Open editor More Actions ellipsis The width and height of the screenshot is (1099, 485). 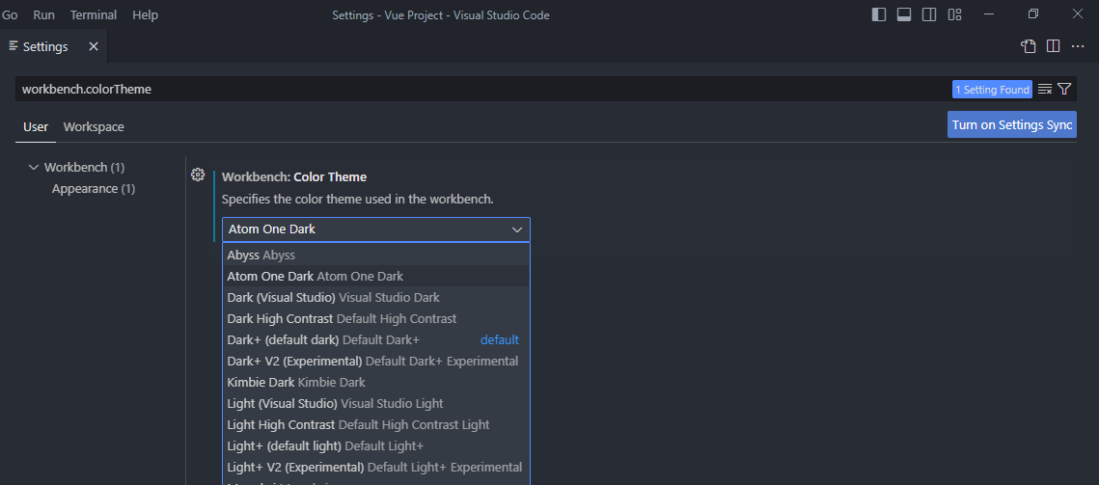(x=1078, y=46)
